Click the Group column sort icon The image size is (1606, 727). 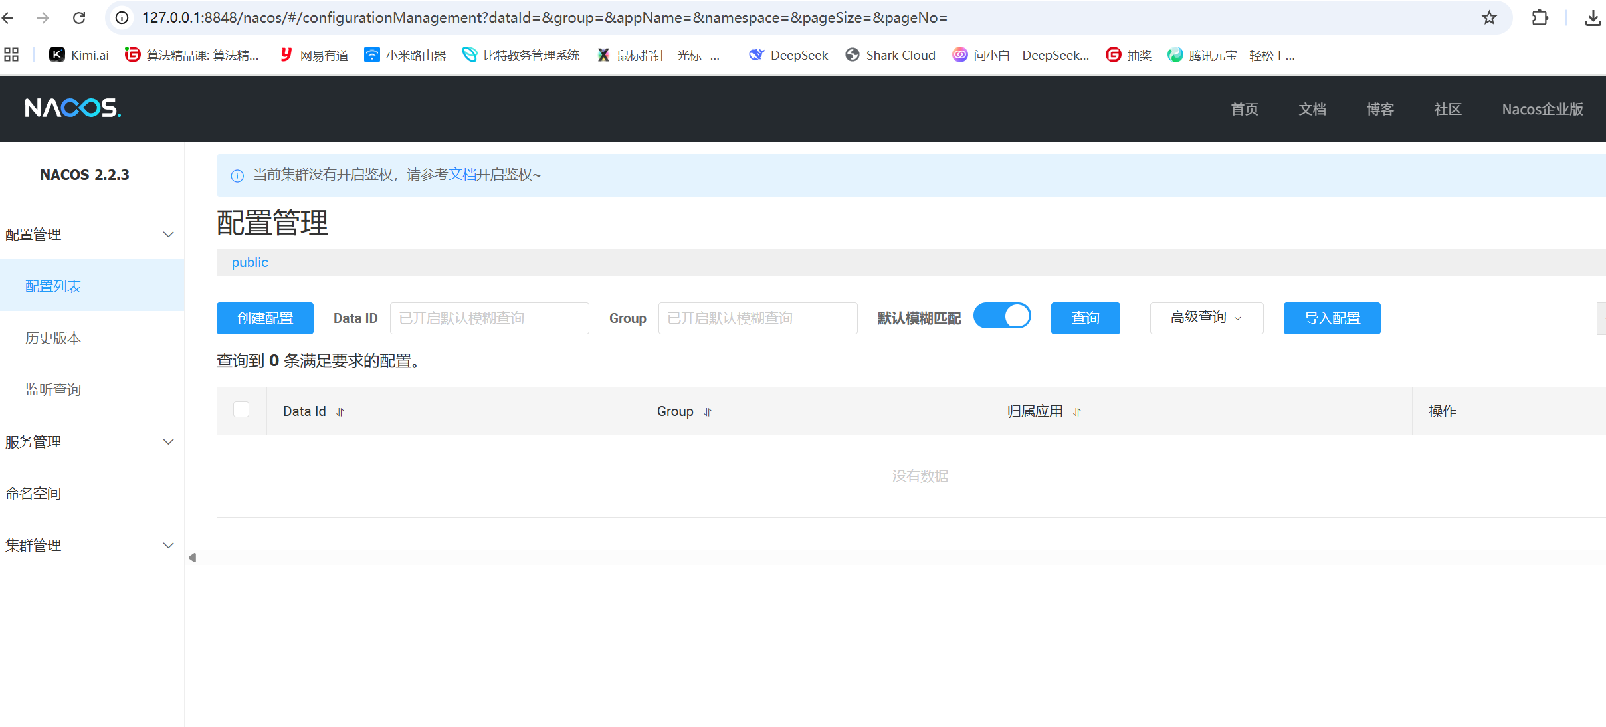click(x=708, y=412)
